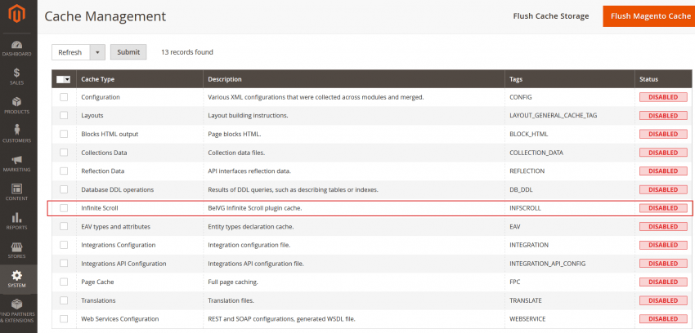The width and height of the screenshot is (695, 333).
Task: Check the Translations checkbox
Action: [64, 300]
